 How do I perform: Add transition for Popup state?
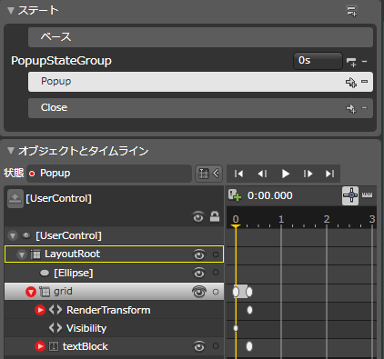tap(351, 82)
